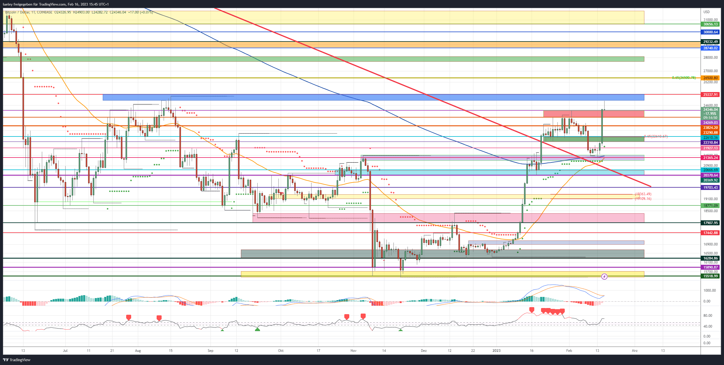Click the 16900.00 price scale tick
The width and height of the screenshot is (724, 365).
[711, 244]
